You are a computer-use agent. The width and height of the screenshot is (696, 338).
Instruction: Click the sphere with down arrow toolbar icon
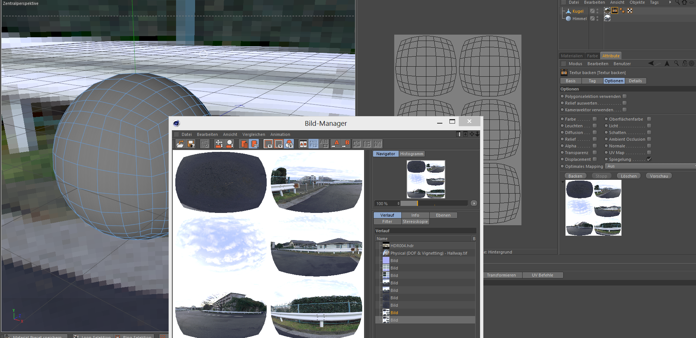[230, 144]
